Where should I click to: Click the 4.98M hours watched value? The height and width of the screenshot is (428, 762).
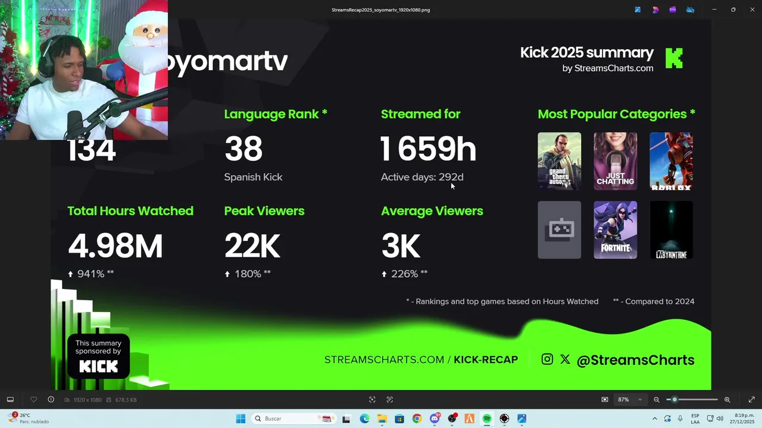[115, 246]
